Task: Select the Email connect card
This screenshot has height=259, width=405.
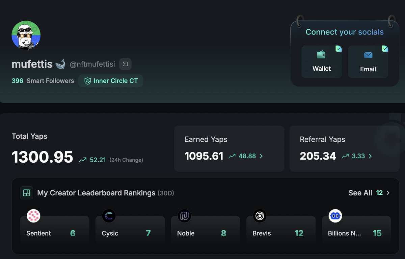Action: [x=368, y=62]
